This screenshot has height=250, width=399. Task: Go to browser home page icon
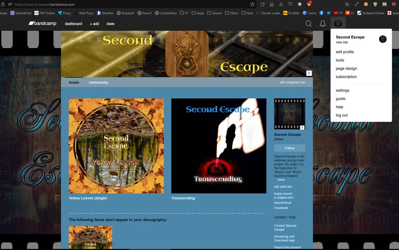click(x=272, y=4)
